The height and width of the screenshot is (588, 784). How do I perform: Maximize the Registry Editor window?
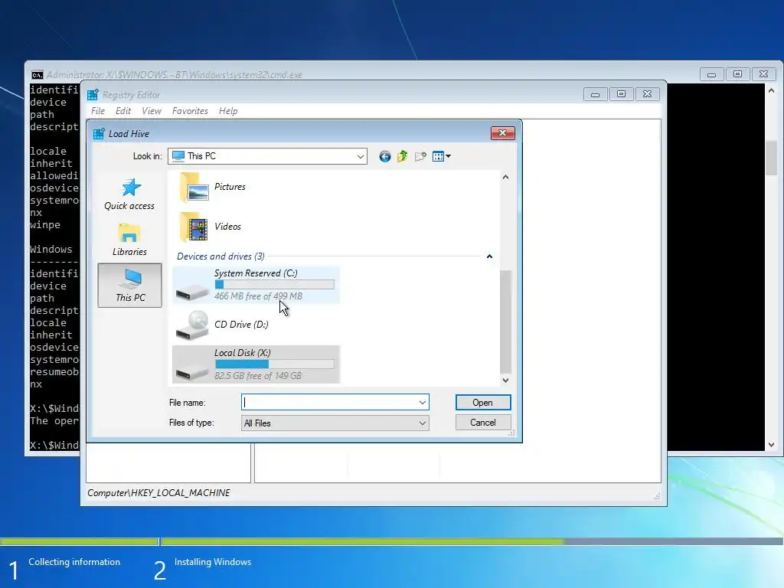[621, 94]
